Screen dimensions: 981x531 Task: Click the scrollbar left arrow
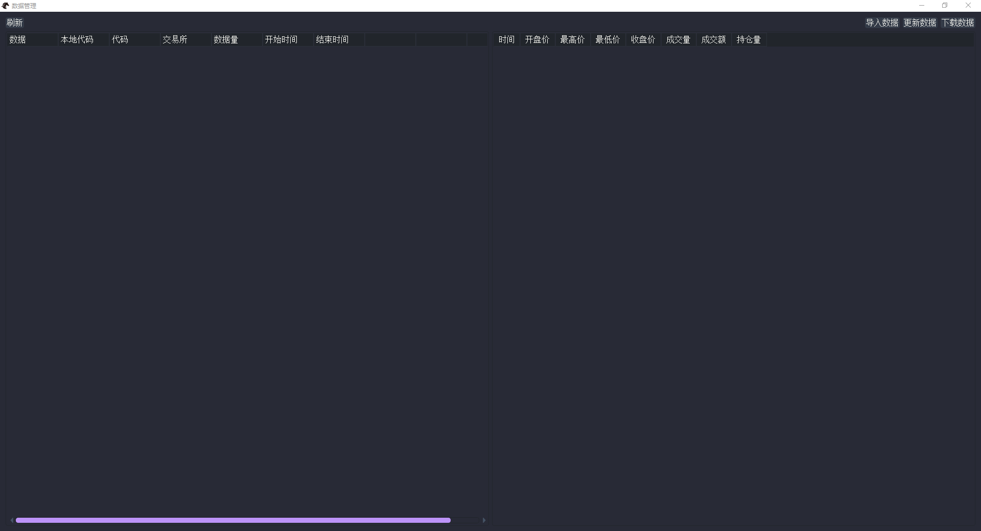click(x=12, y=520)
